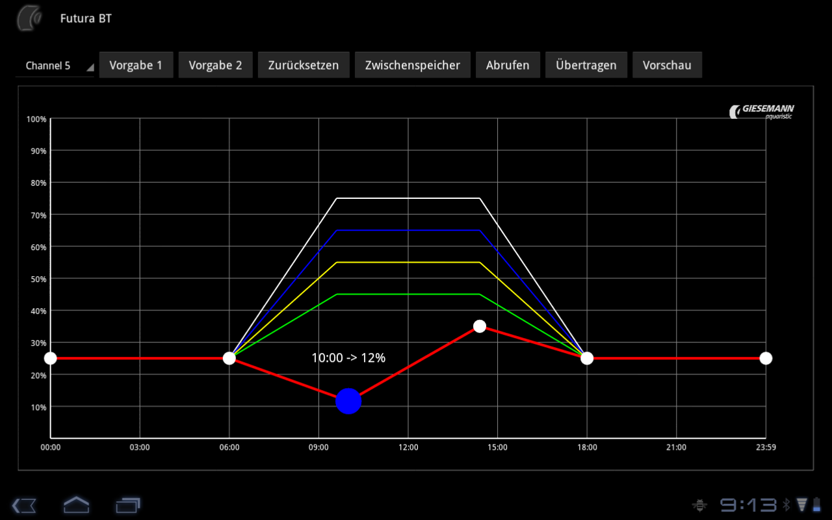Select the curve point at 18:00
Image resolution: width=832 pixels, height=520 pixels.
tap(587, 358)
